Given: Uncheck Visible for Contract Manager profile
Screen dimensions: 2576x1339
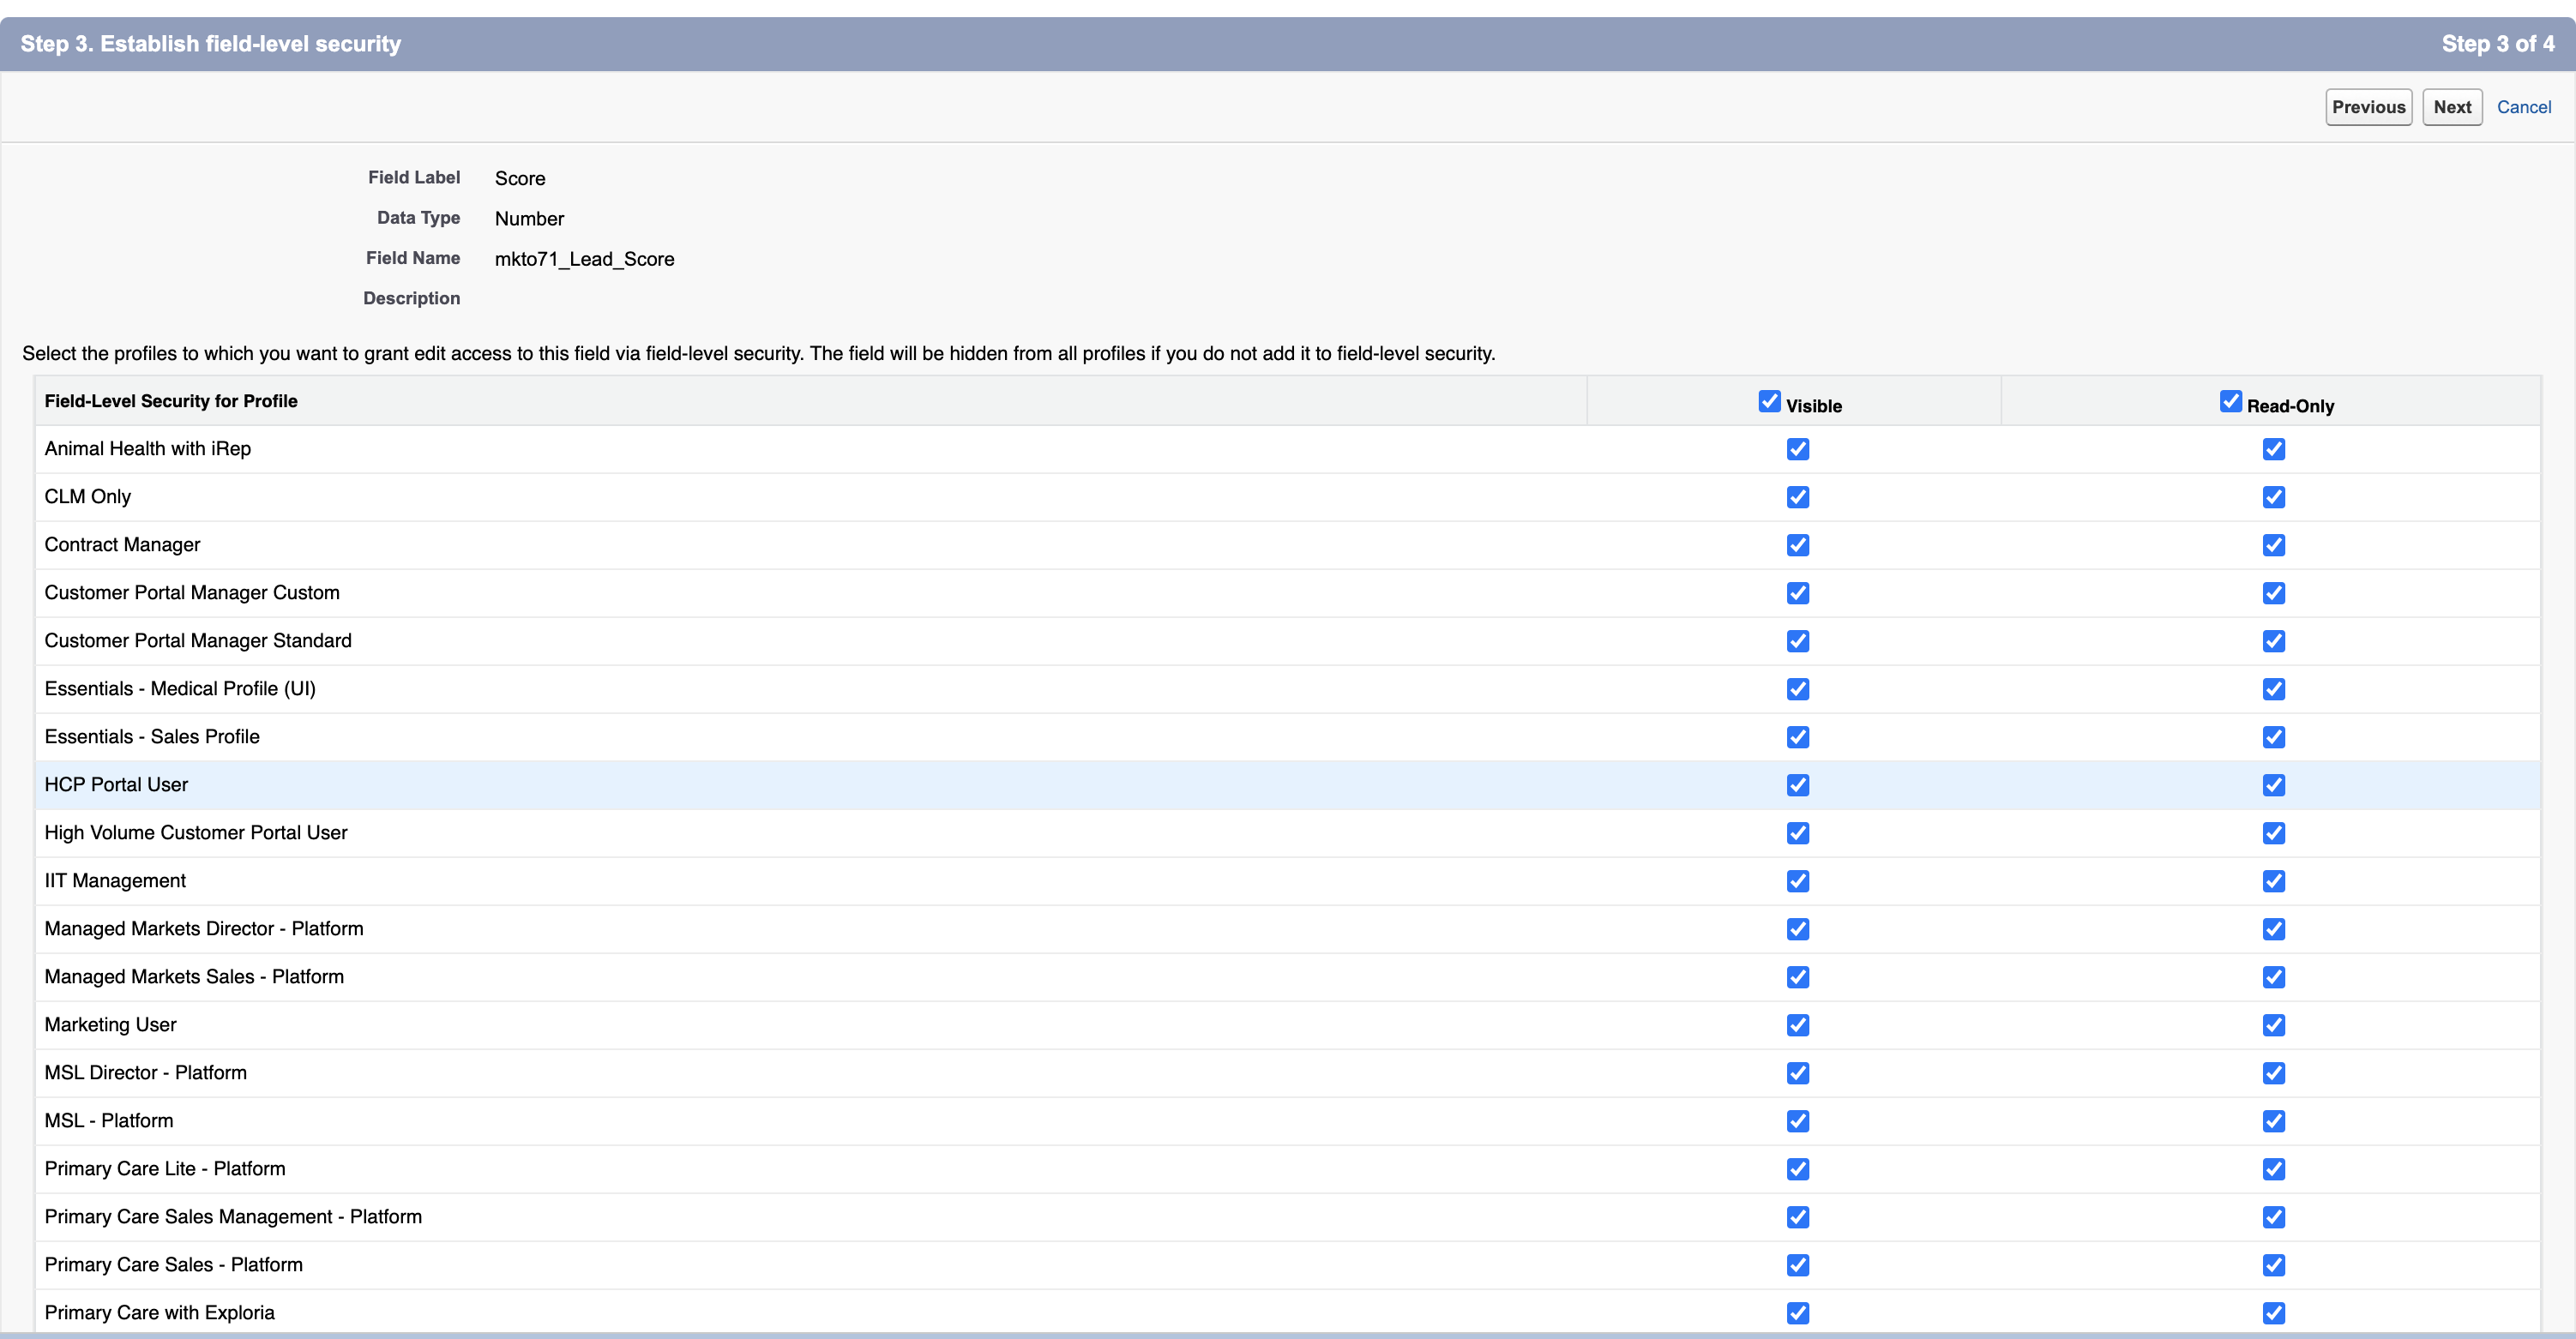Looking at the screenshot, I should click(1797, 545).
